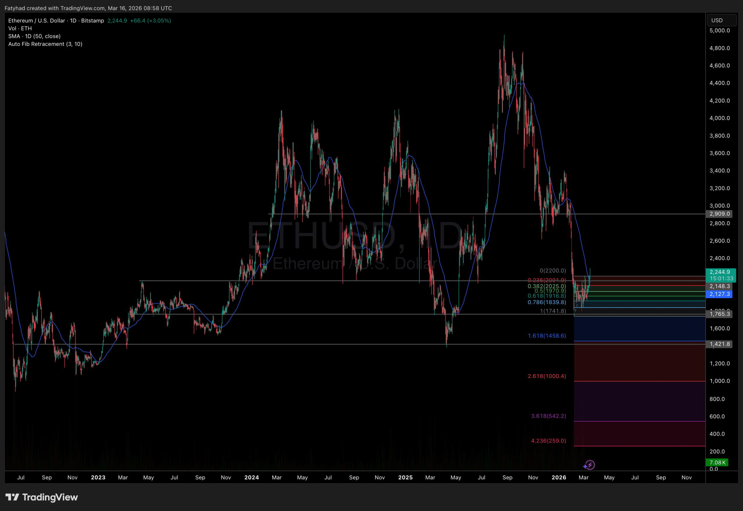Click the 1,421.8 price level label
Image resolution: width=743 pixels, height=511 pixels.
pyautogui.click(x=719, y=344)
